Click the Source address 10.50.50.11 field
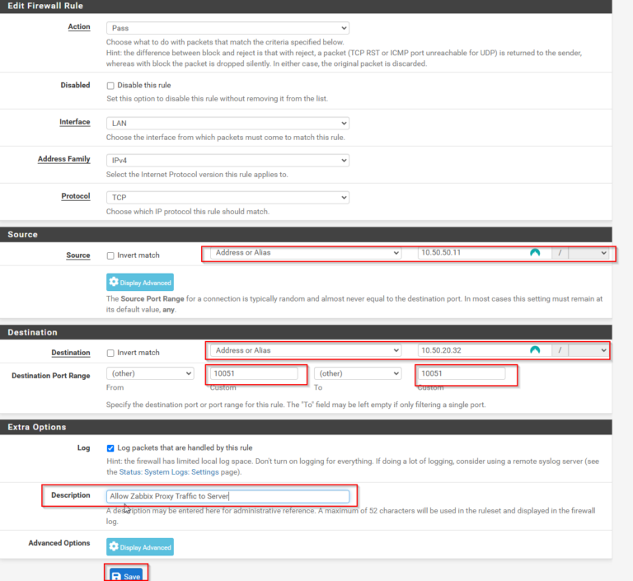633x581 pixels. pyautogui.click(x=471, y=253)
